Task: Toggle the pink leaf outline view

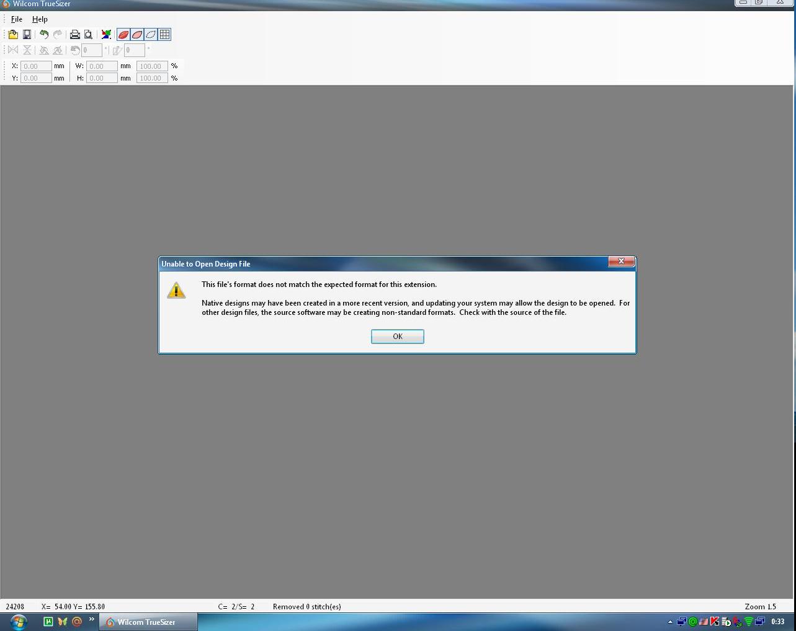Action: (x=137, y=35)
